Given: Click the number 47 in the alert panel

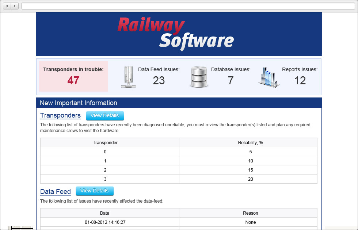Looking at the screenshot, I should [73, 81].
